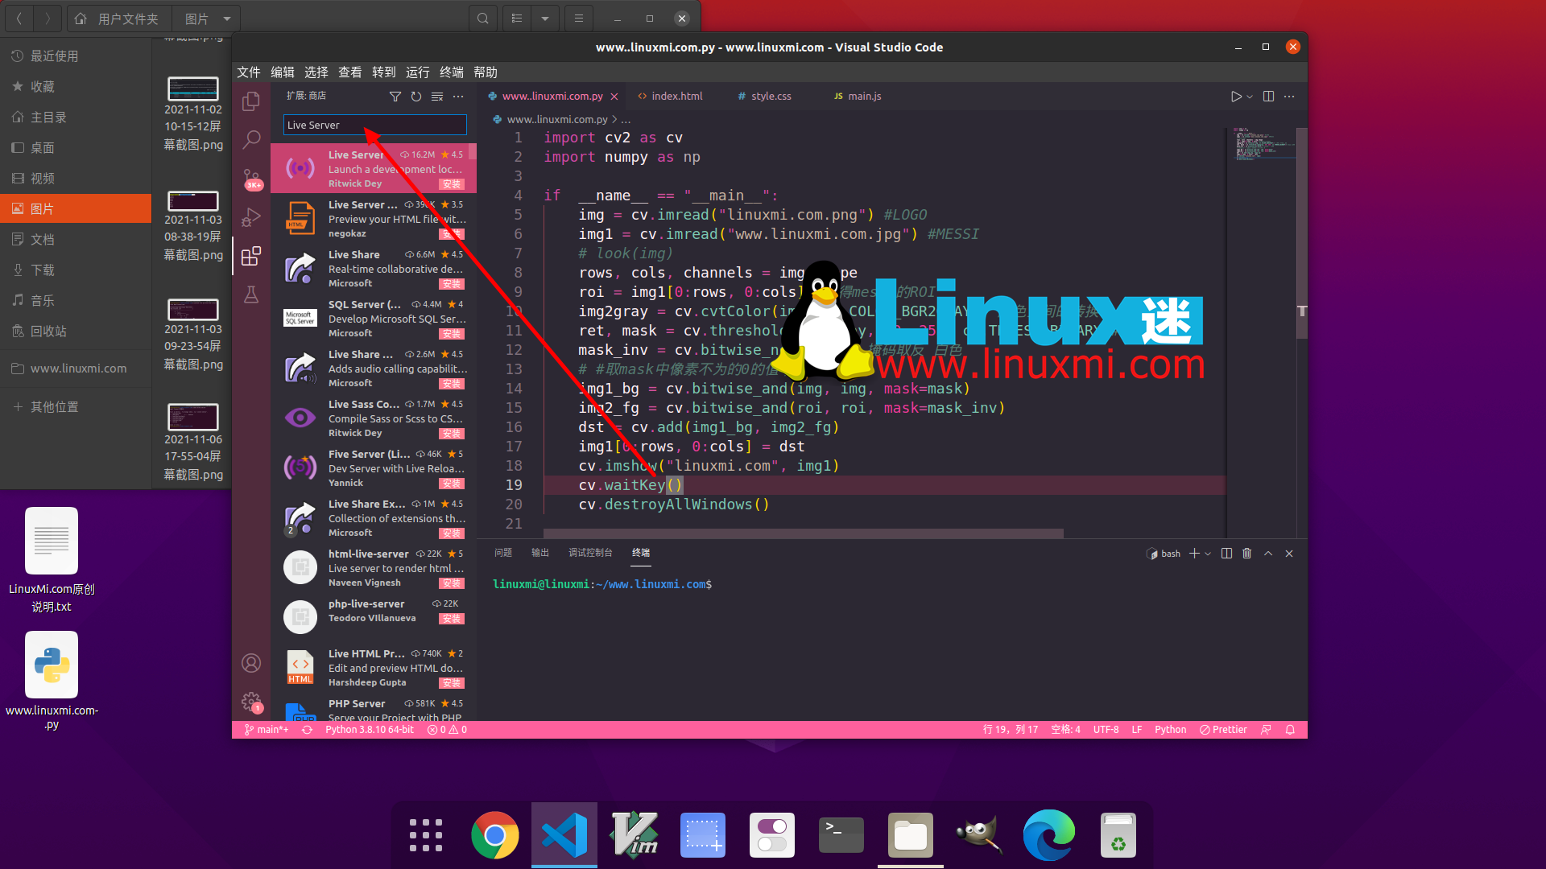Open extensions panel more actions menu
This screenshot has height=869, width=1546.
458,97
